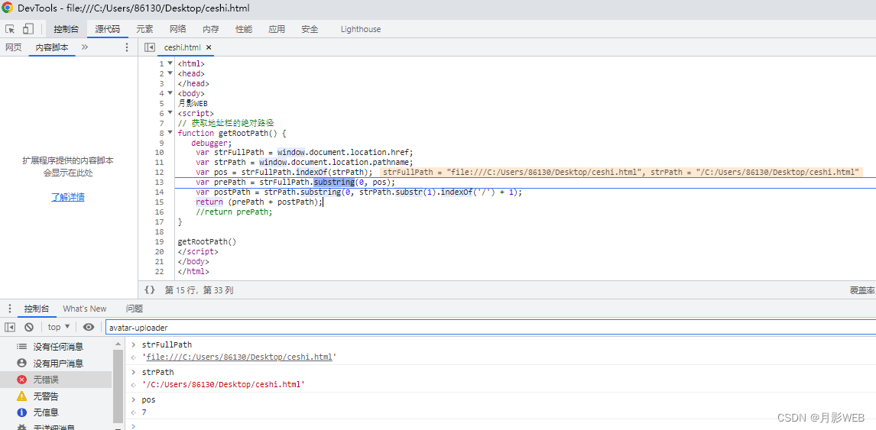Collapse the script fold arrow on line 6
This screenshot has height=430, width=876.
coord(170,113)
